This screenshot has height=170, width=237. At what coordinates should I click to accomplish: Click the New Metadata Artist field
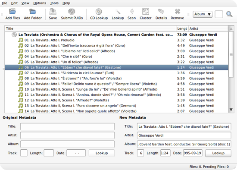pos(184,135)
